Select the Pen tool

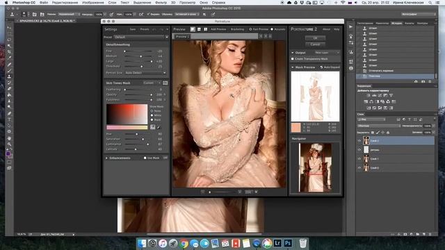tap(9, 113)
